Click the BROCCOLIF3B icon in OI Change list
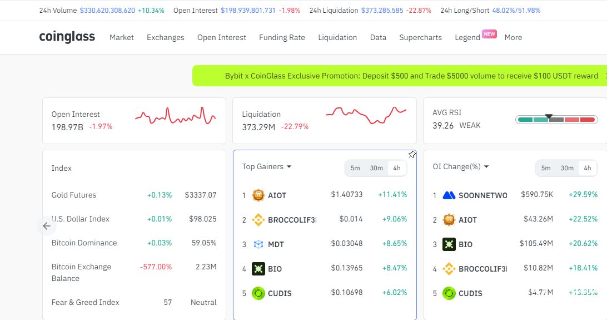 449,269
